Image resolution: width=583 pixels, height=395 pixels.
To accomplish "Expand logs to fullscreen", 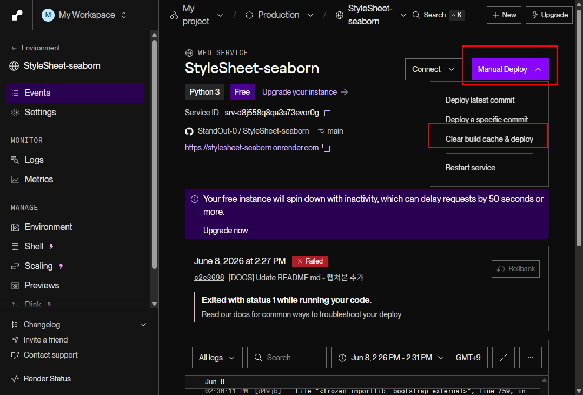I will pos(503,358).
